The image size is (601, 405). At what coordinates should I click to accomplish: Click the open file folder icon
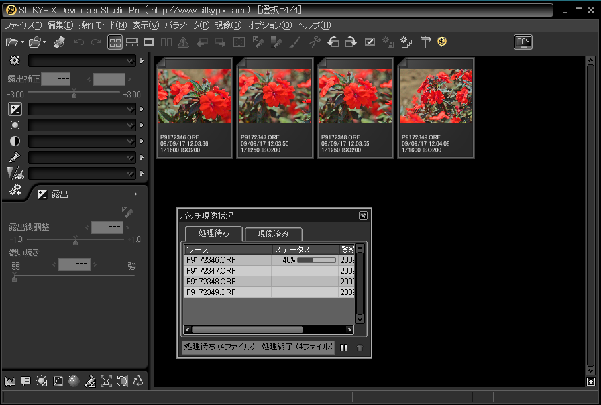coord(12,42)
